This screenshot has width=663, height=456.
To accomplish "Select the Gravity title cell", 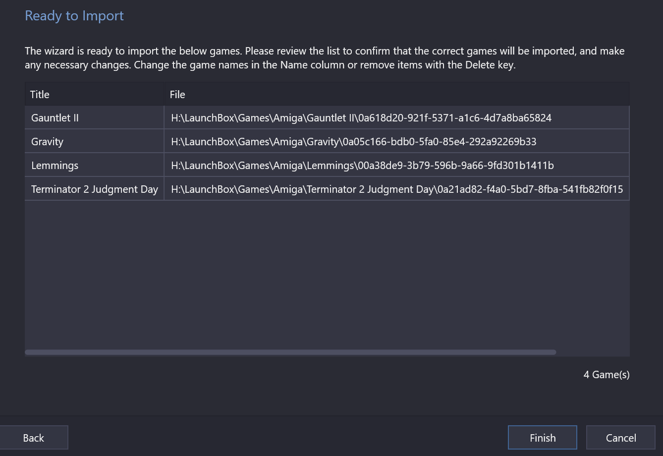I will [x=94, y=142].
